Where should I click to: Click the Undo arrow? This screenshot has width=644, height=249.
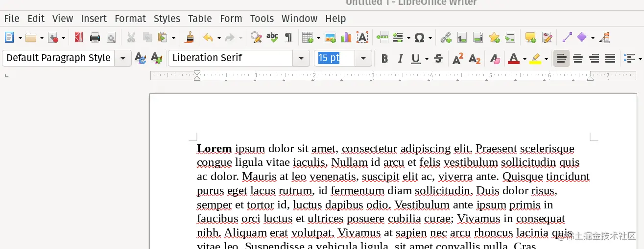[x=208, y=37]
